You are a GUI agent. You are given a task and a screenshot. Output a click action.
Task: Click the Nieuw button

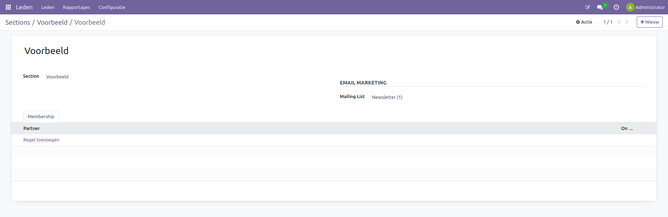pos(649,22)
